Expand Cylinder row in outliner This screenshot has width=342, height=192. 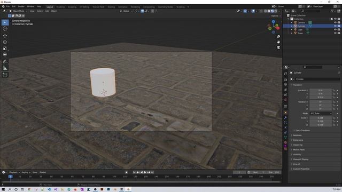[292, 26]
